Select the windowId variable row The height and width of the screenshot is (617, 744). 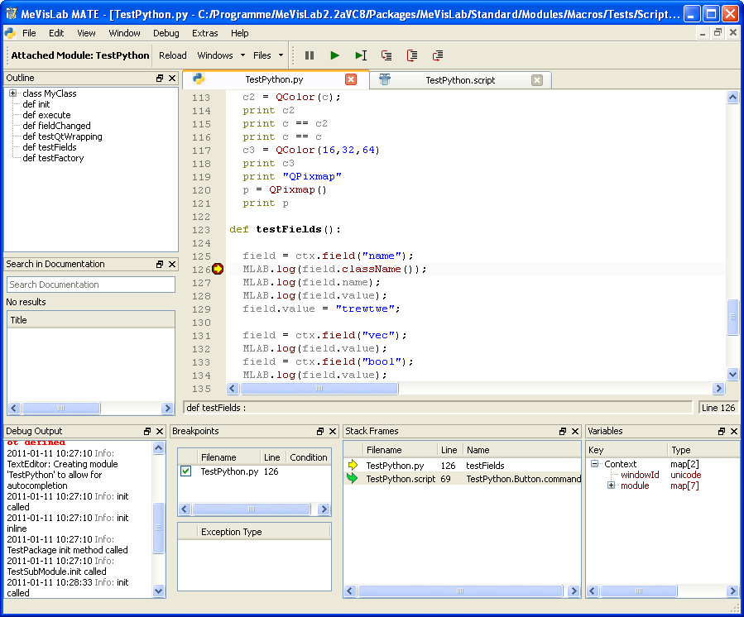pos(662,475)
